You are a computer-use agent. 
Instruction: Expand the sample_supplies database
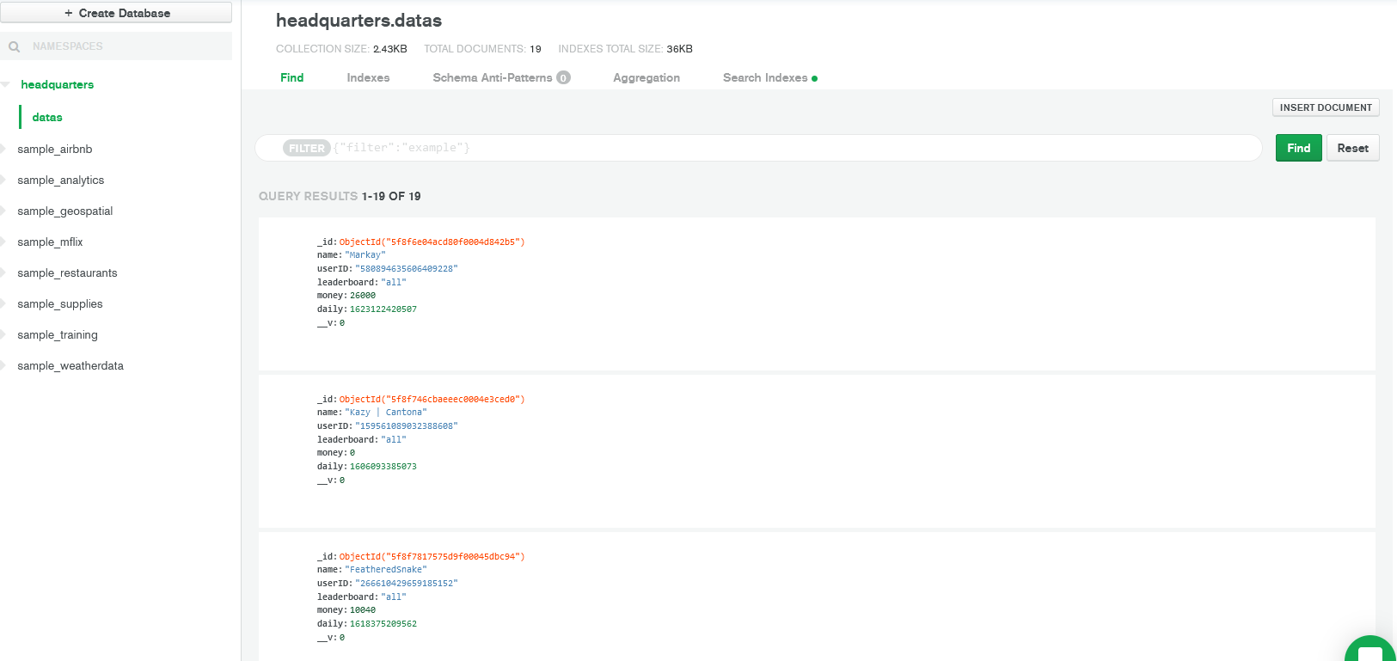click(3, 303)
